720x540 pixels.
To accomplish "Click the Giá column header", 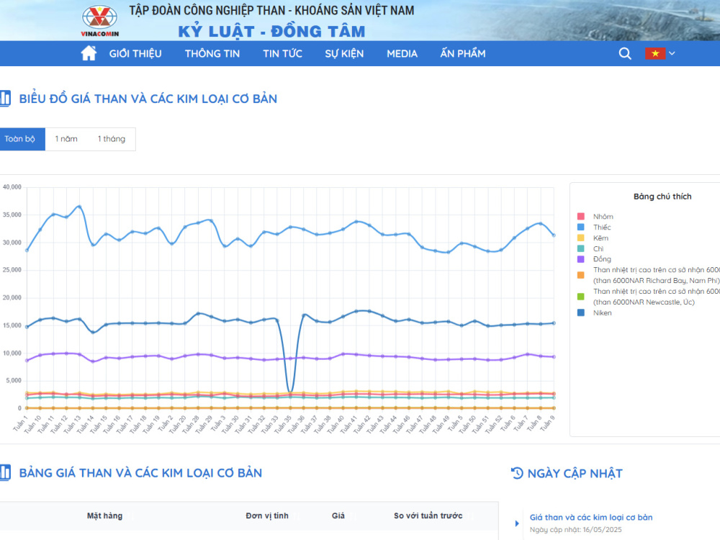I will [x=338, y=516].
